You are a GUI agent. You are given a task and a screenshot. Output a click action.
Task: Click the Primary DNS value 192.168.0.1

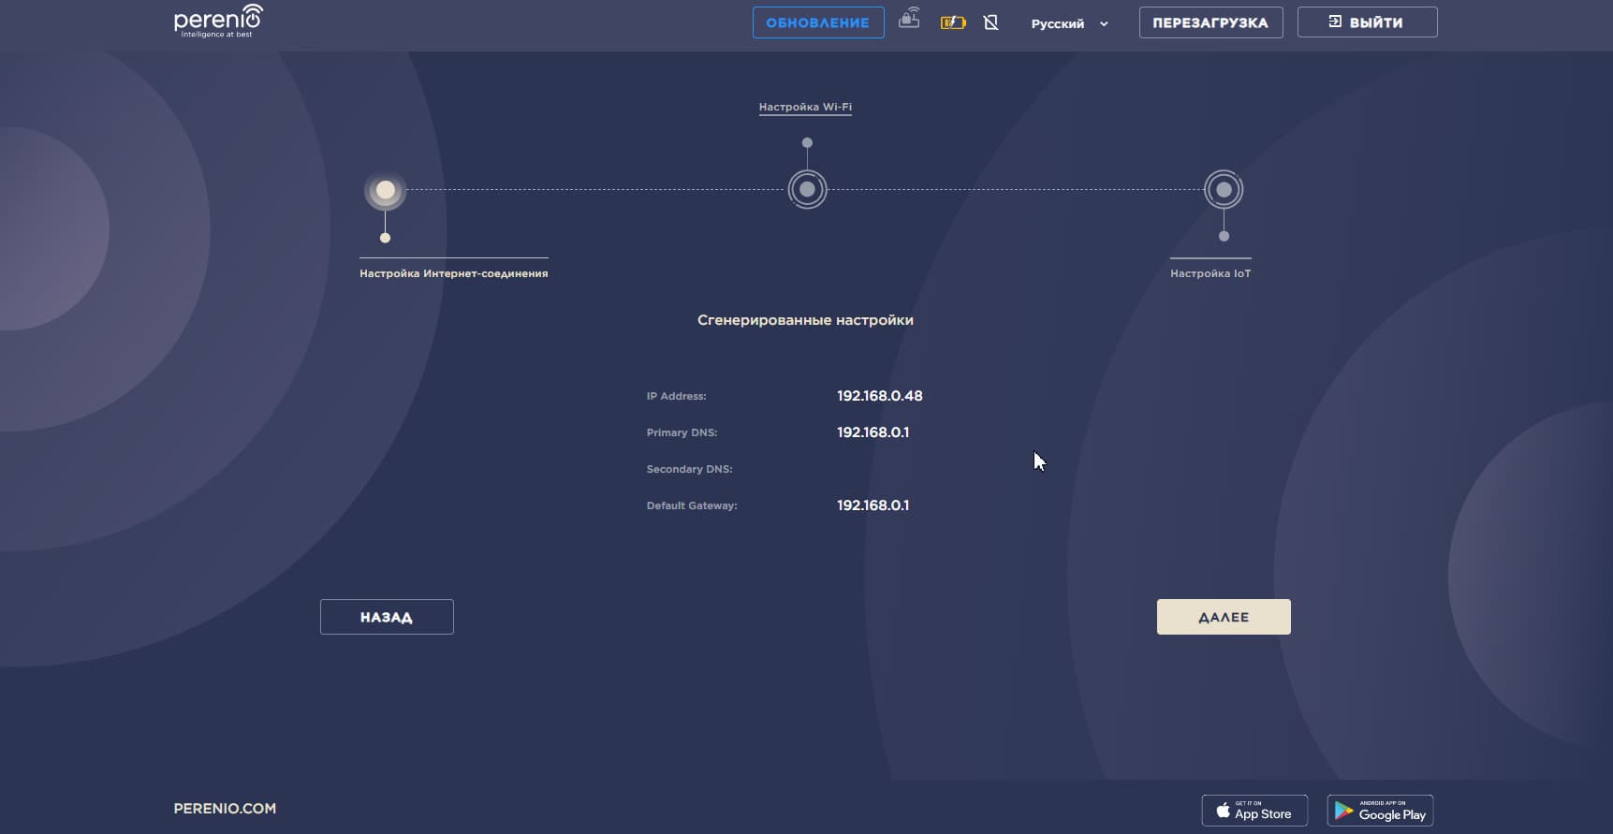[x=873, y=432]
